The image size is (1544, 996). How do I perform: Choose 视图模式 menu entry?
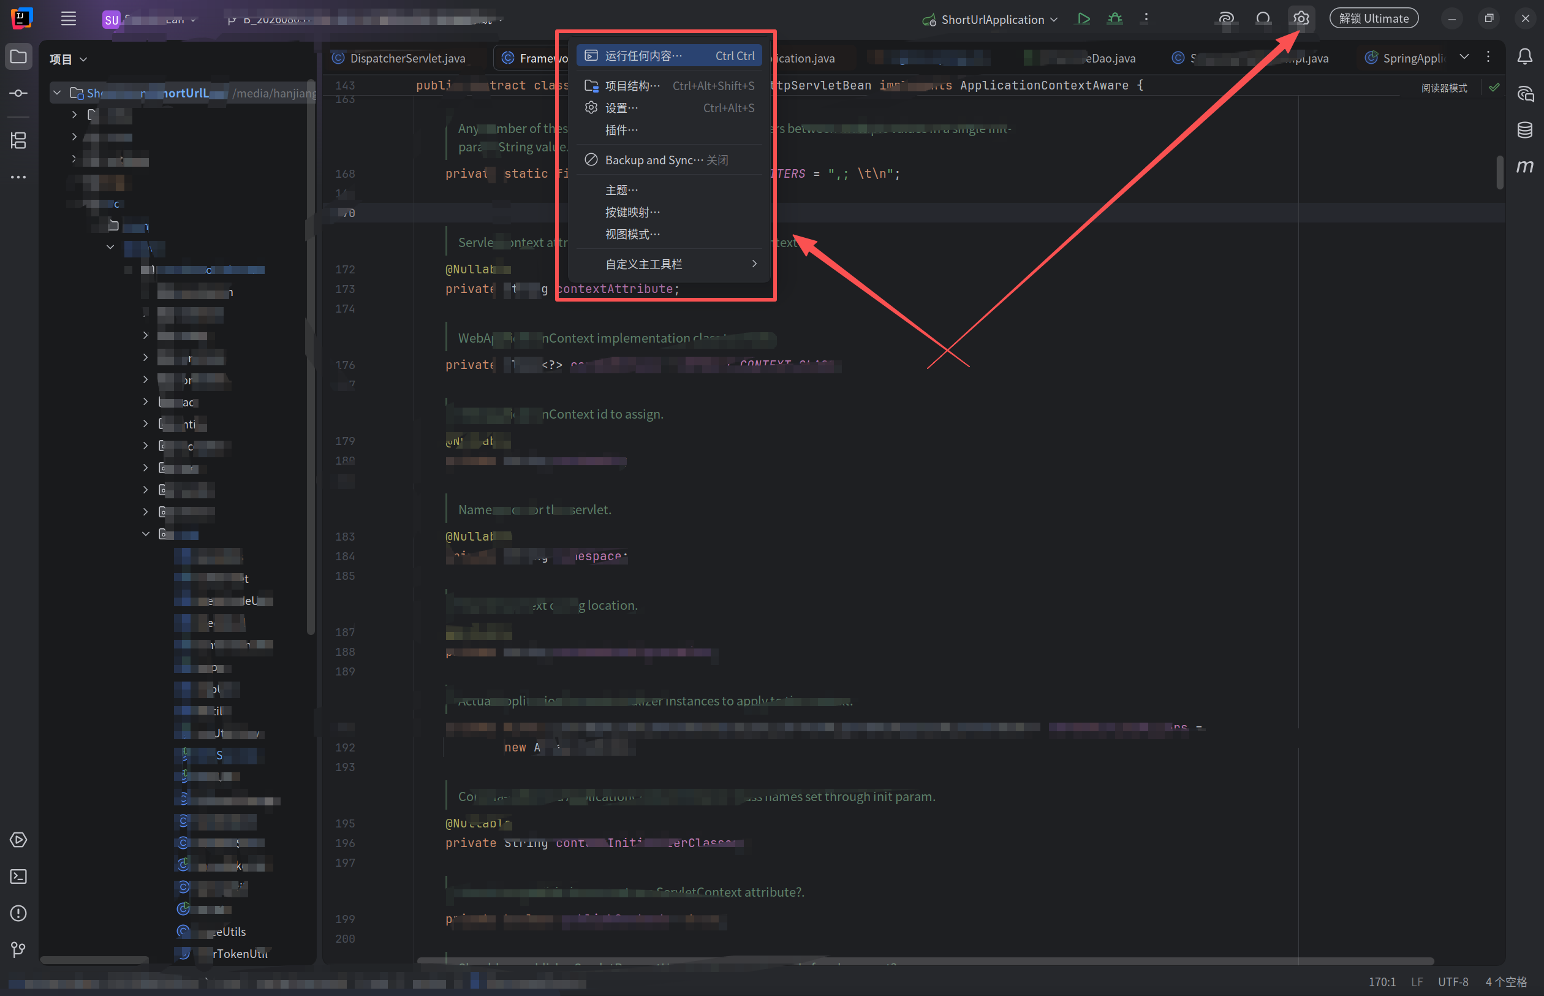668,234
